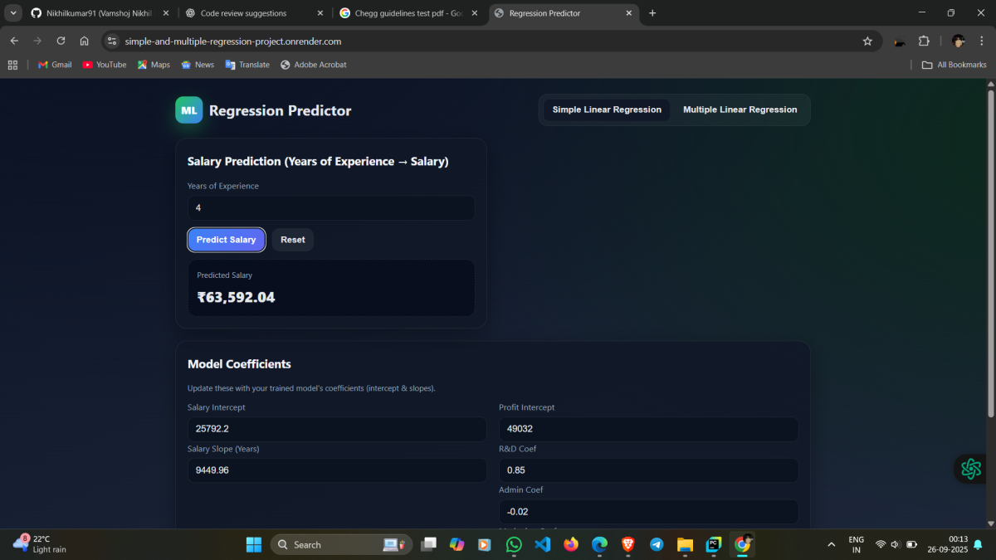
Task: Click the Years of Experience input field
Action: [x=331, y=207]
